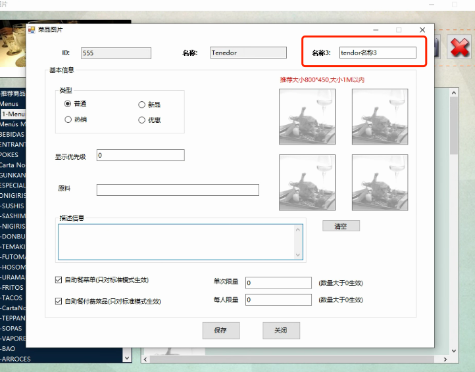Click the 保存 save button
This screenshot has width=475, height=372.
tap(221, 330)
